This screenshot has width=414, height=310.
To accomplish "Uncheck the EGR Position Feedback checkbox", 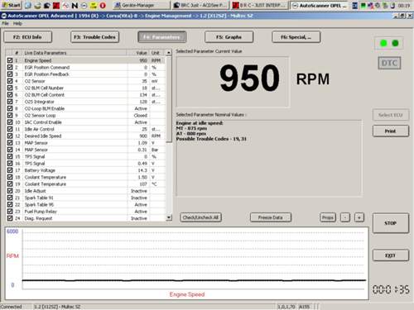I will (x=10, y=74).
